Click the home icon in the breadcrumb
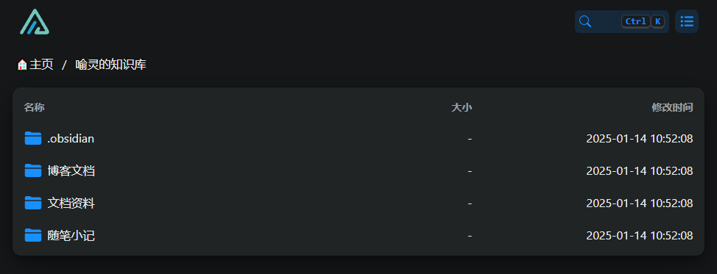Viewport: 717px width, 274px height. [22, 65]
